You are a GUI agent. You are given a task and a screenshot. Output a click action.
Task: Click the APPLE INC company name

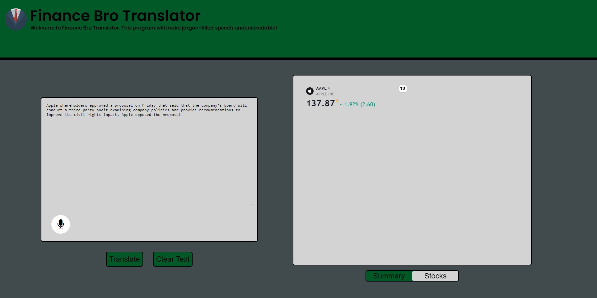325,94
